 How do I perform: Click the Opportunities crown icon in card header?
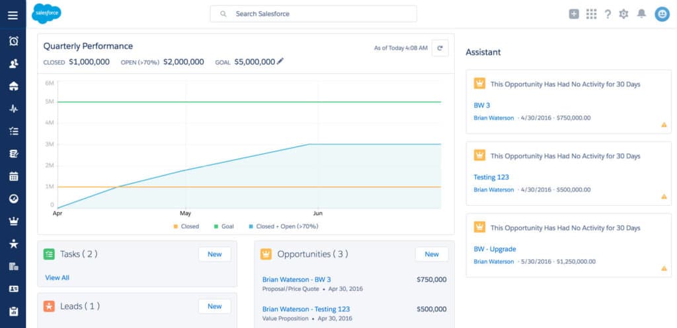266,254
